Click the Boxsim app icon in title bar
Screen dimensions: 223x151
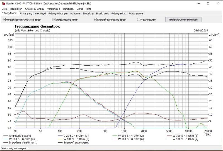pyautogui.click(x=3, y=3)
